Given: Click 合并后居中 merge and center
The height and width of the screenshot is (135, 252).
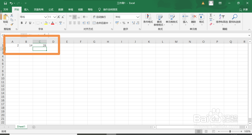Looking at the screenshot, I should 101,23.
